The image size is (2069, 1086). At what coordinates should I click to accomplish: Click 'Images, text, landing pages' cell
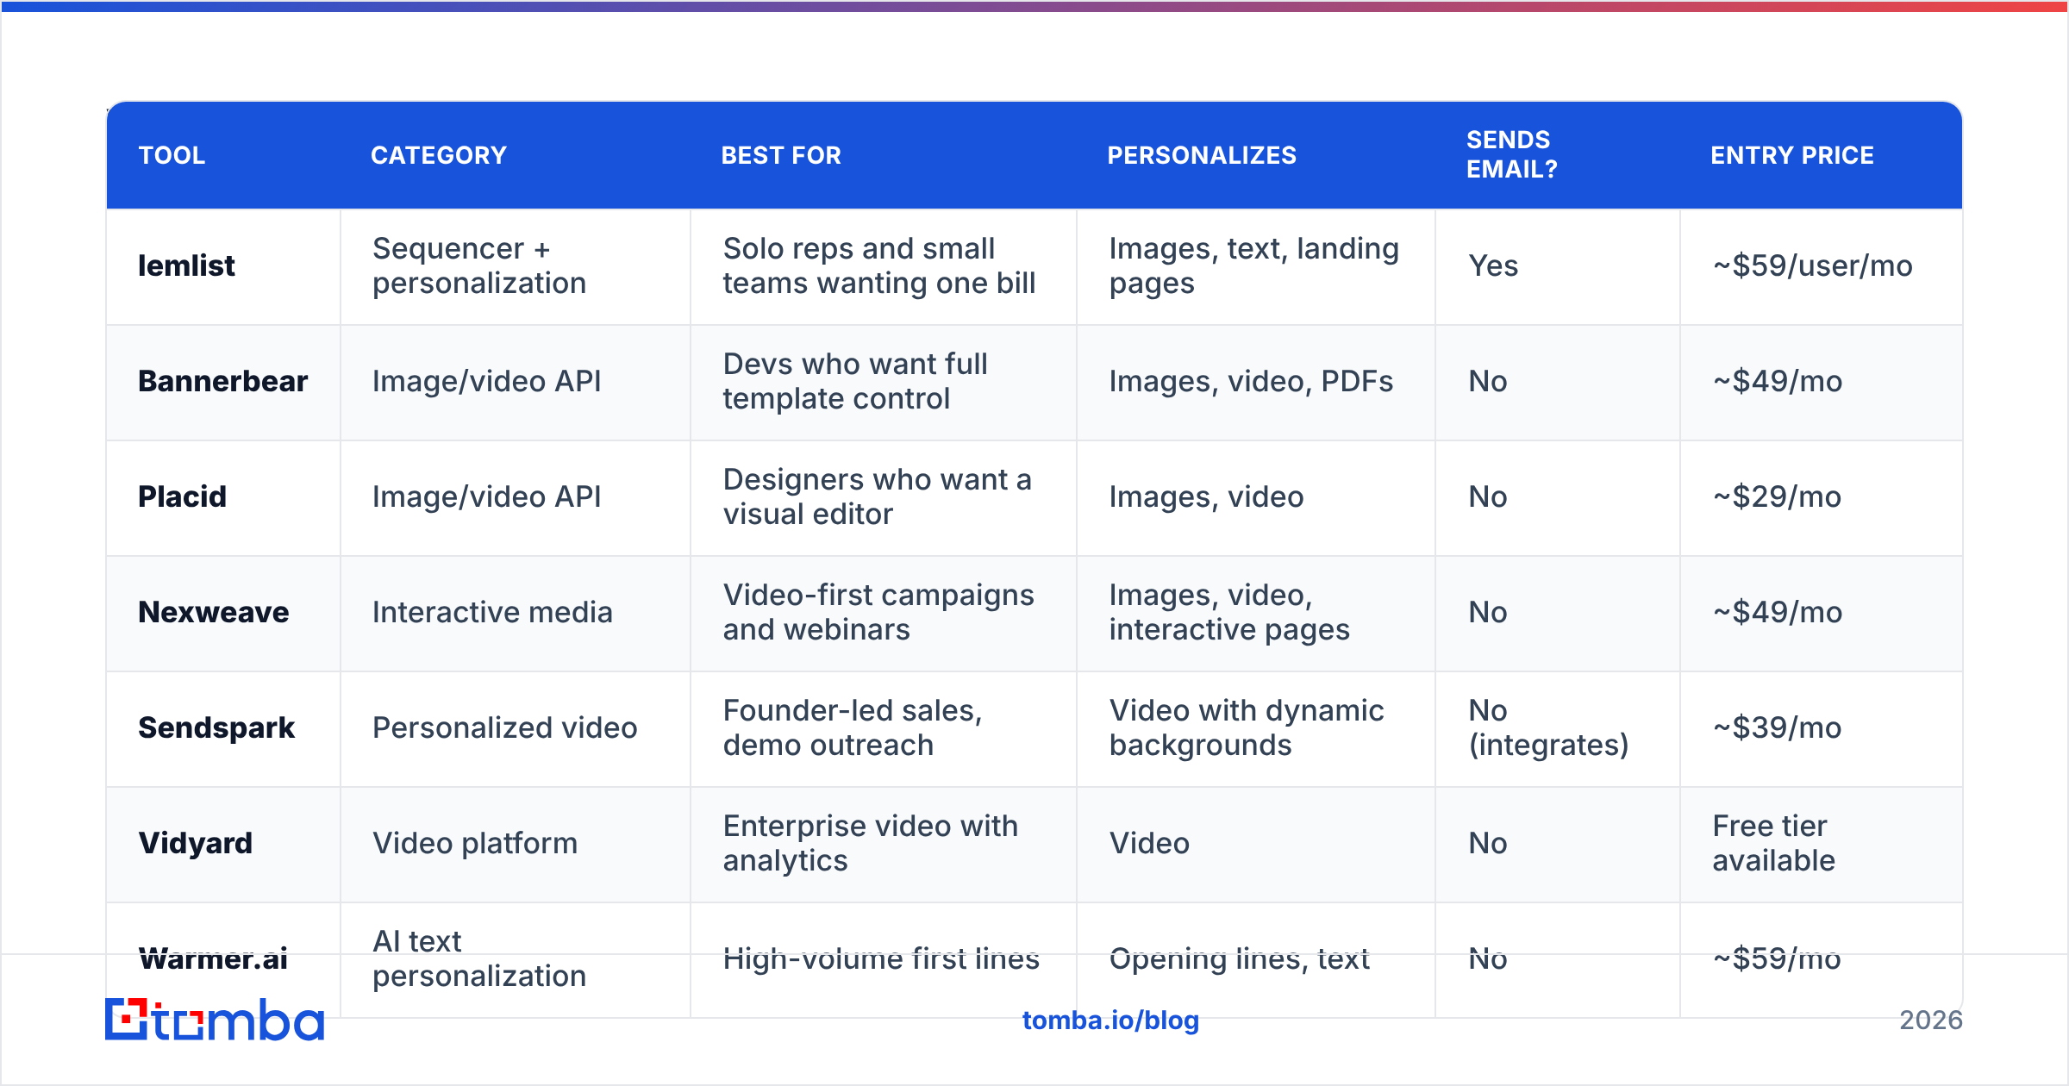[x=1254, y=265]
